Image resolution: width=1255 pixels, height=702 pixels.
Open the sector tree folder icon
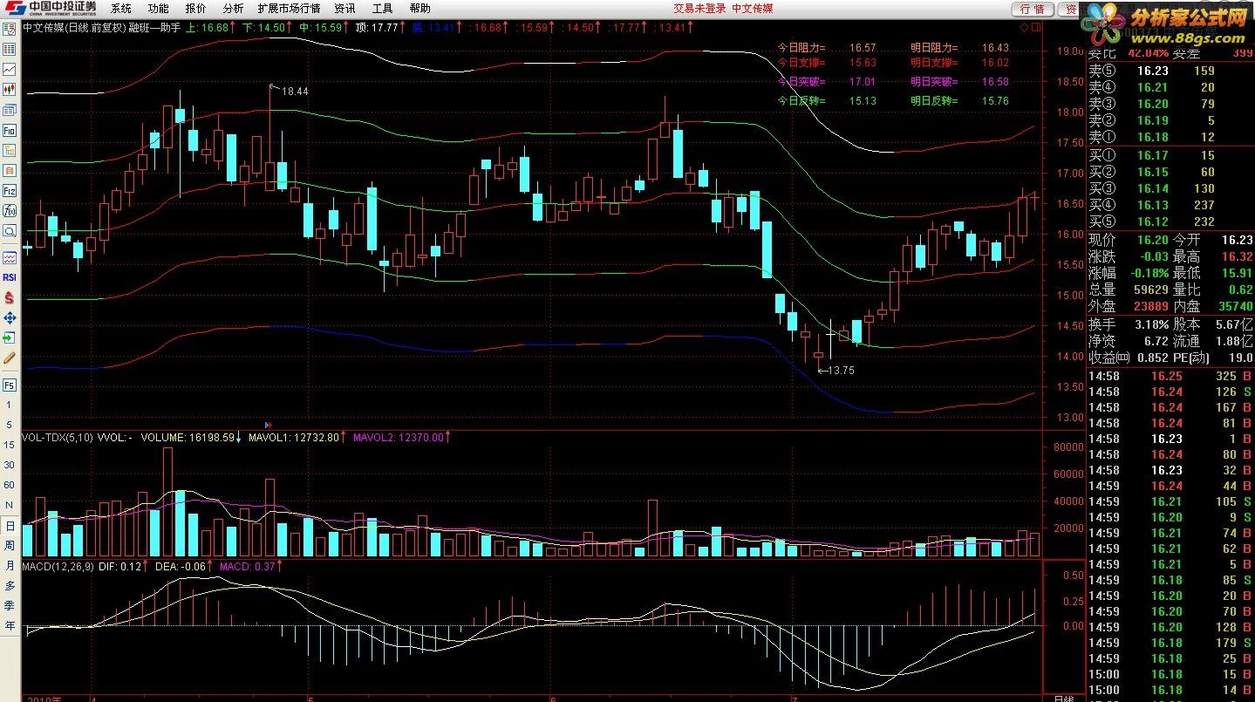10,150
